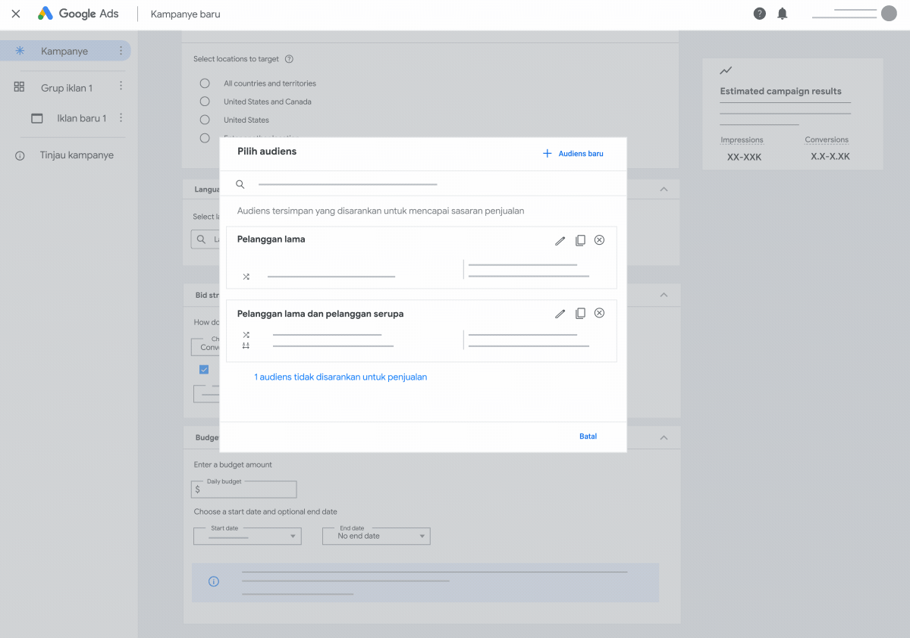
Task: Collapse the Bid strategy section chevron
Action: [x=664, y=295]
